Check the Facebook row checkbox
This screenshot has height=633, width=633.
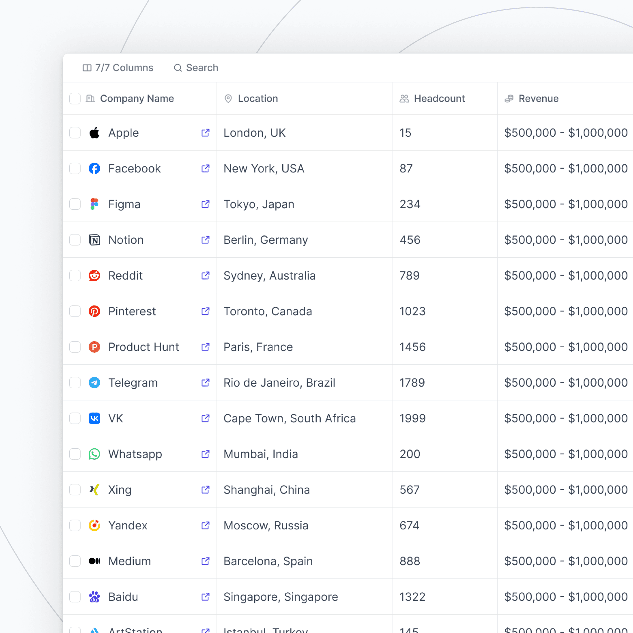(x=75, y=169)
